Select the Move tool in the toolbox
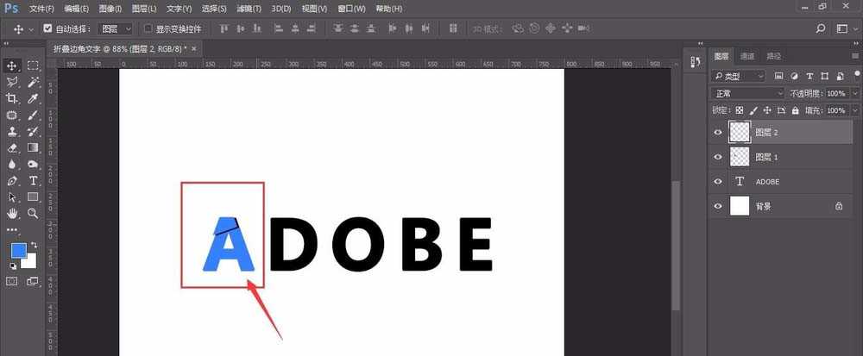The height and width of the screenshot is (356, 863). pyautogui.click(x=12, y=66)
